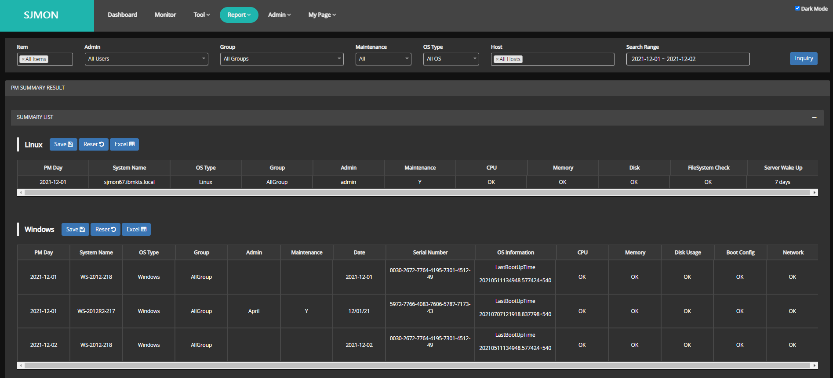The width and height of the screenshot is (833, 378).
Task: Go to the Dashboard page
Action: tap(122, 15)
